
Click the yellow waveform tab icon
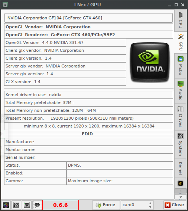pyautogui.click(x=180, y=183)
